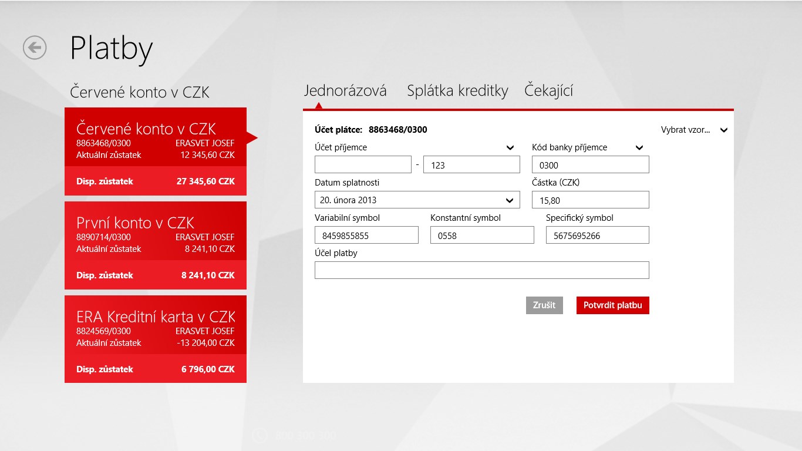The image size is (802, 451).
Task: Click the account number field containing 123
Action: pyautogui.click(x=471, y=165)
